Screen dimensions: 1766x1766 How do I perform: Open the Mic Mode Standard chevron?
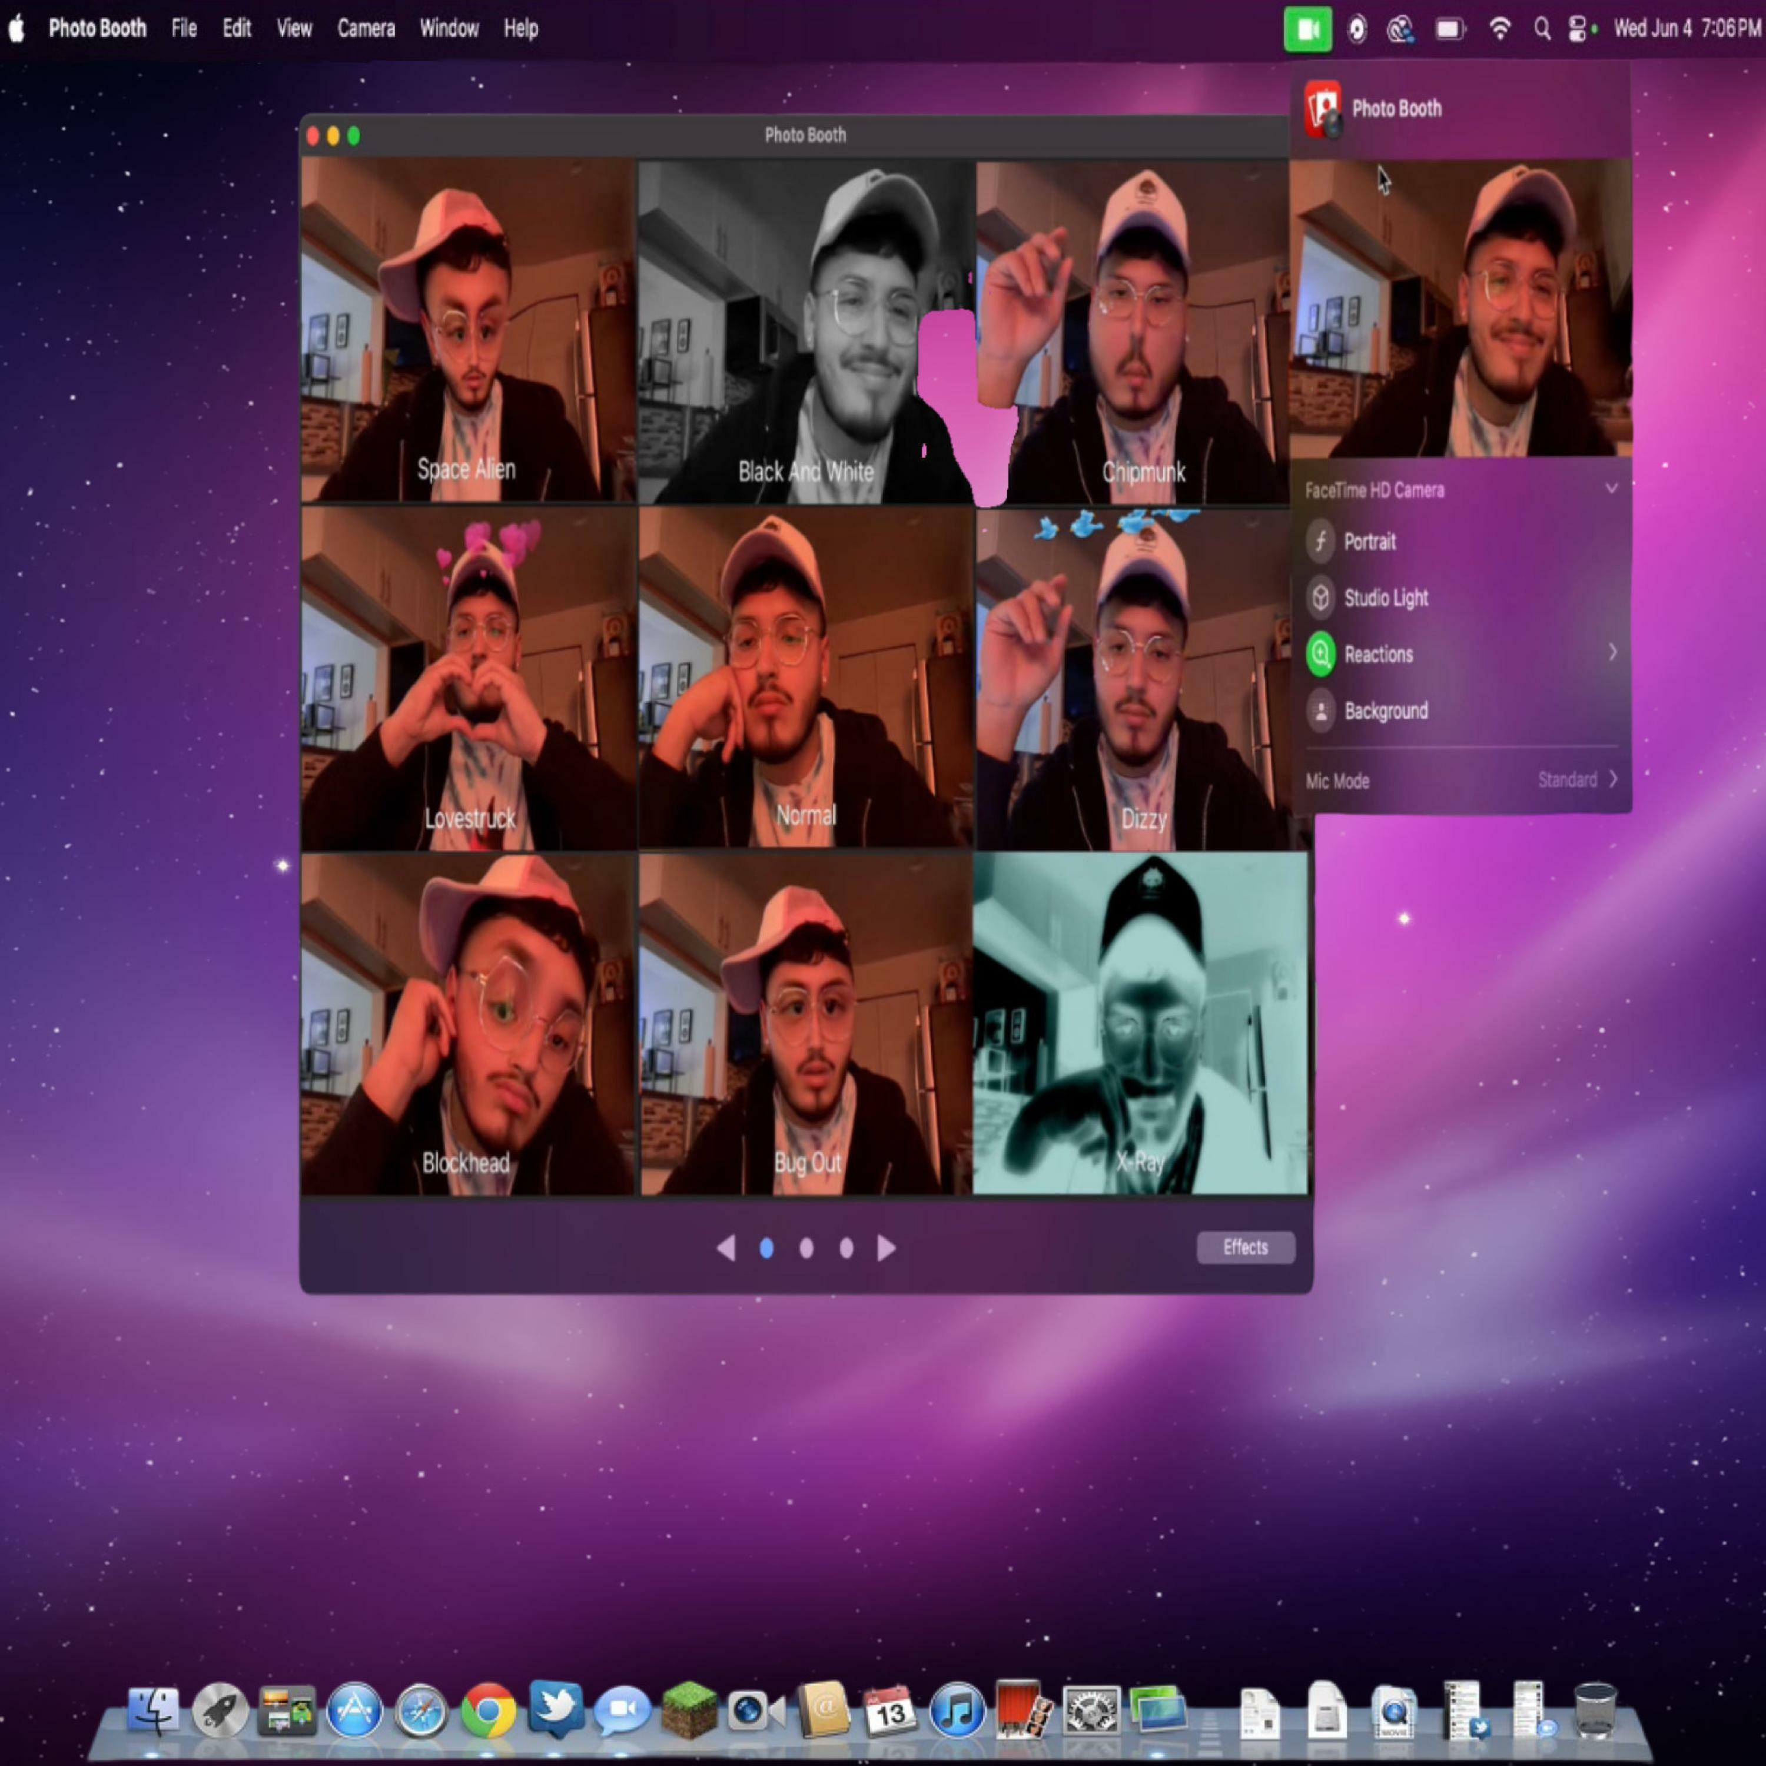(x=1612, y=779)
